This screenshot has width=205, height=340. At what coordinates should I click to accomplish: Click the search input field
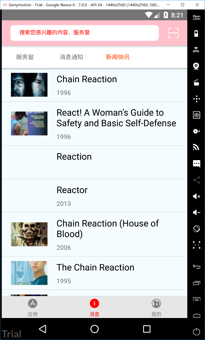[84, 33]
